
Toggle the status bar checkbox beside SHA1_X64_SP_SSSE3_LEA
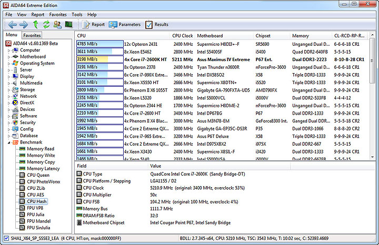pos(6,238)
